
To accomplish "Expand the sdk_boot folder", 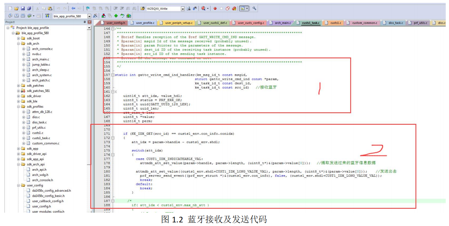I will pos(18,38).
